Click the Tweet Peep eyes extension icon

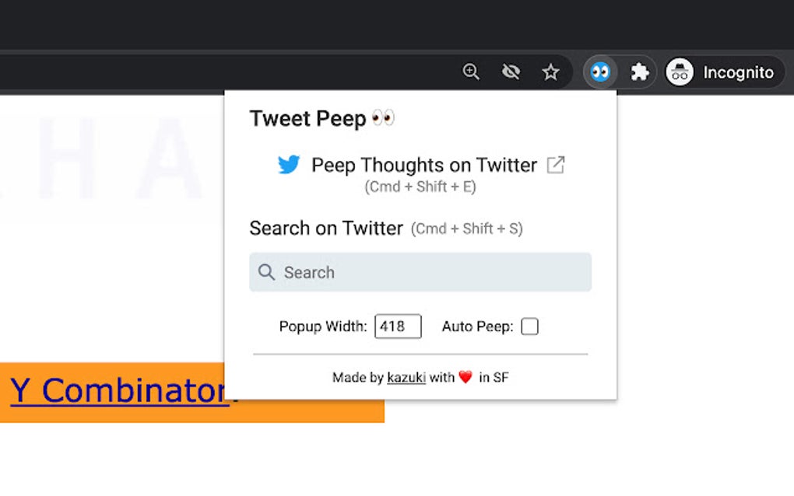coord(600,72)
